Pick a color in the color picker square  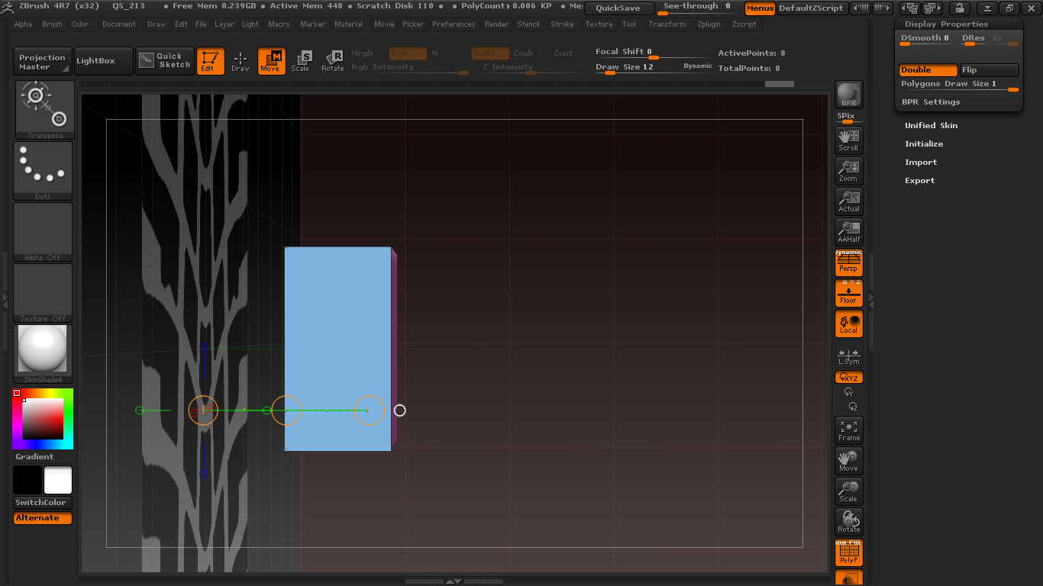click(x=43, y=419)
